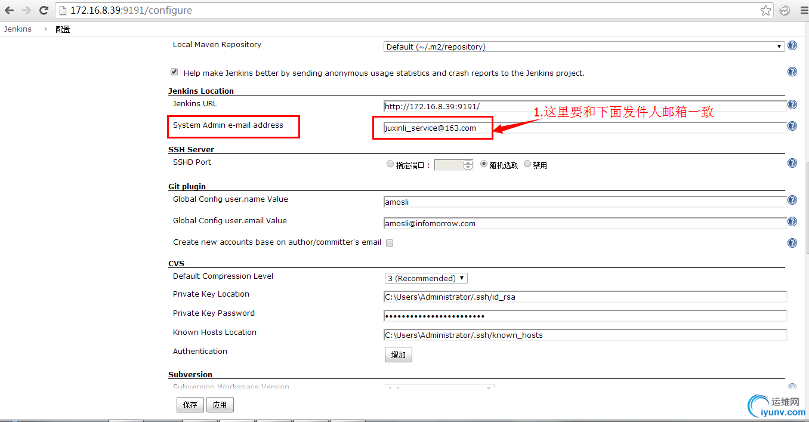Click the Private Key Password field

tap(585, 316)
